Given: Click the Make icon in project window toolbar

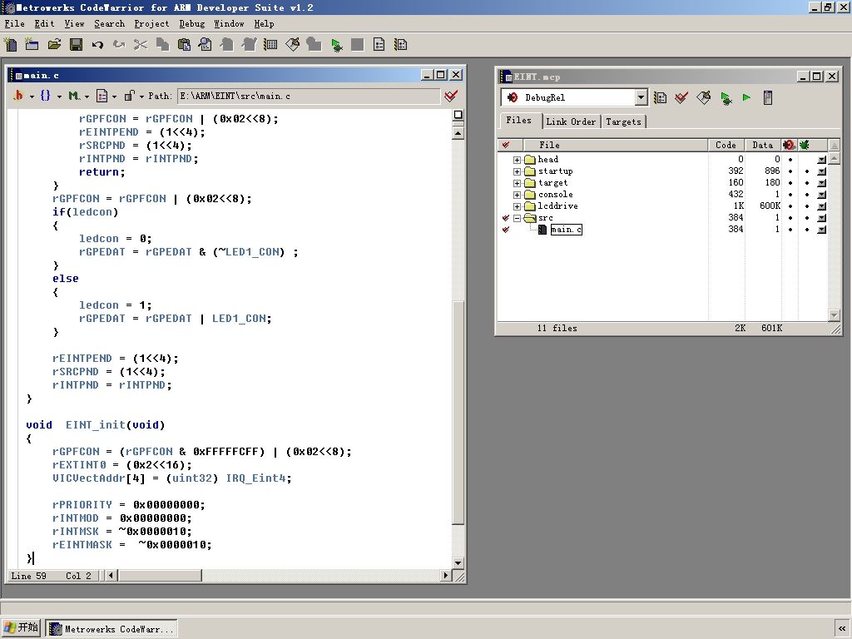Looking at the screenshot, I should pyautogui.click(x=704, y=98).
